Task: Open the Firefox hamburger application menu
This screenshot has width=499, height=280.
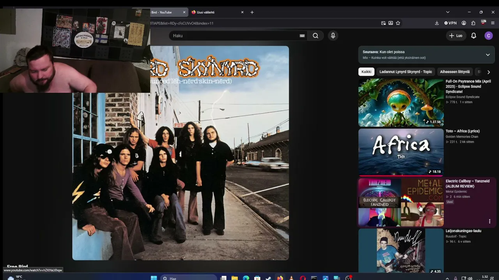Action: 493,23
